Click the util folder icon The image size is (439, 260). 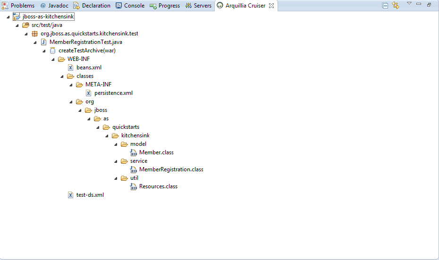tap(124, 178)
